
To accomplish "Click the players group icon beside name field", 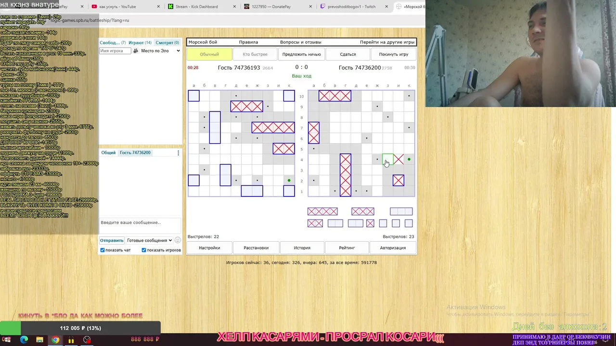I will pos(136,51).
